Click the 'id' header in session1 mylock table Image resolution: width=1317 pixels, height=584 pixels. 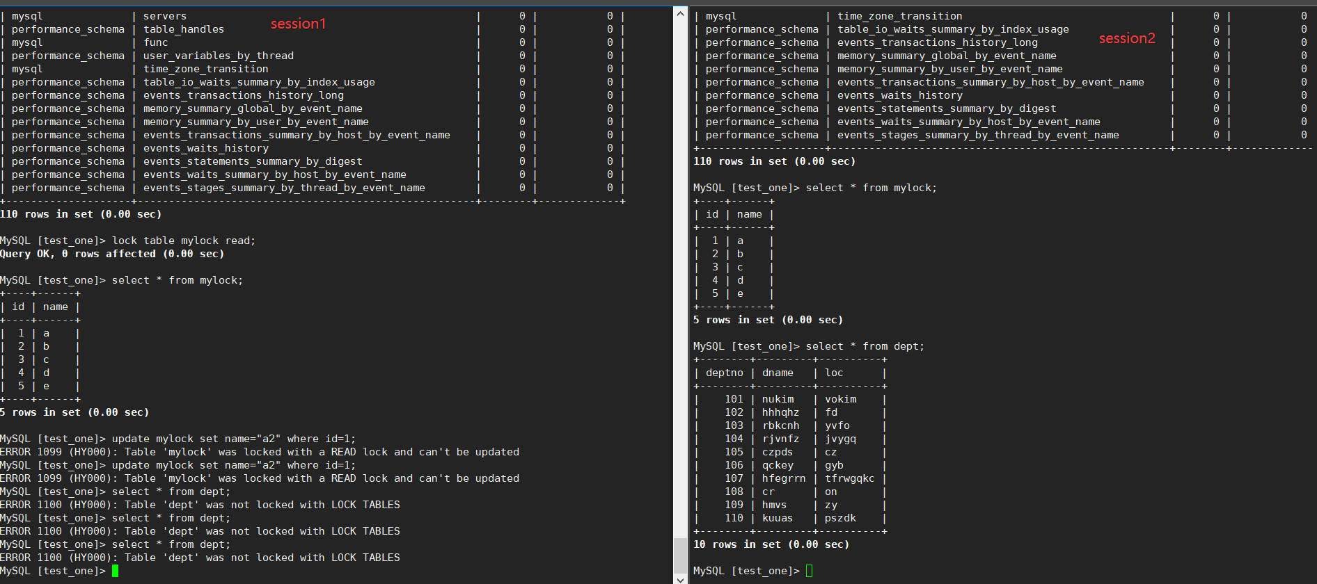pos(18,307)
